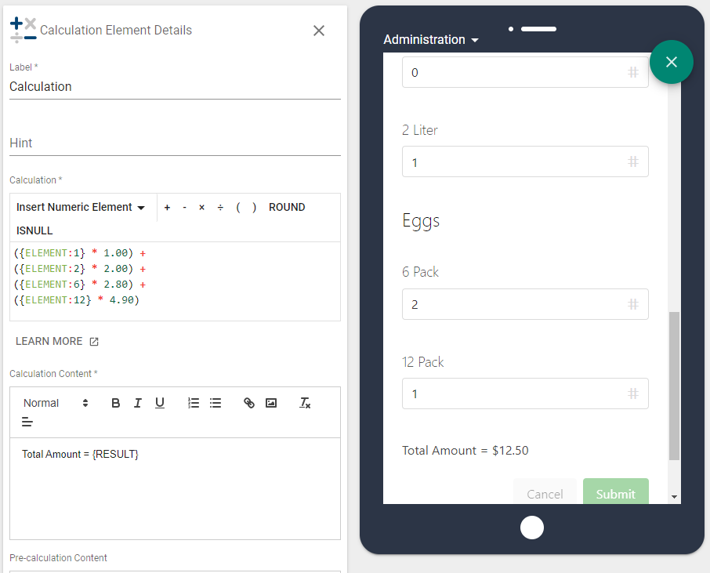Click the hash icon in 6 Pack field
710x573 pixels.
633,304
